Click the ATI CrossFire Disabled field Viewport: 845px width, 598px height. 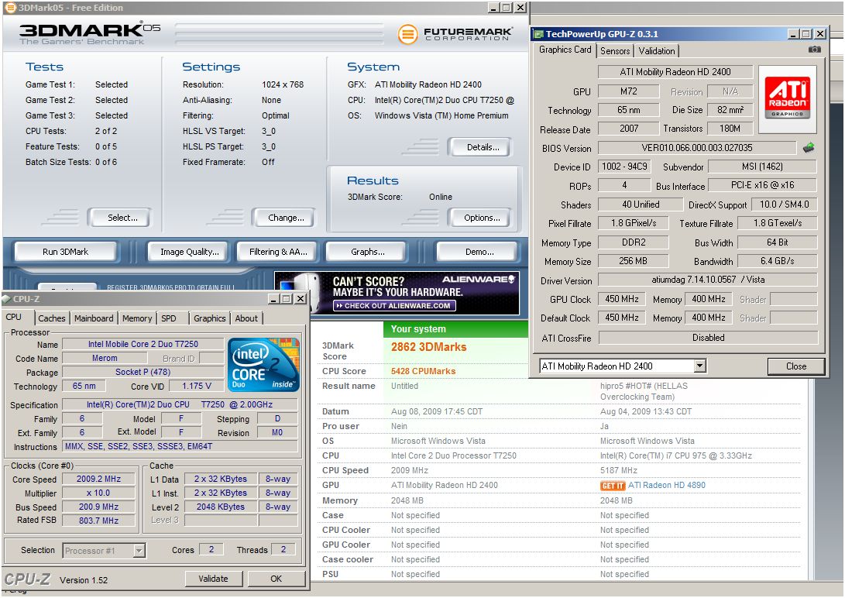pyautogui.click(x=708, y=338)
